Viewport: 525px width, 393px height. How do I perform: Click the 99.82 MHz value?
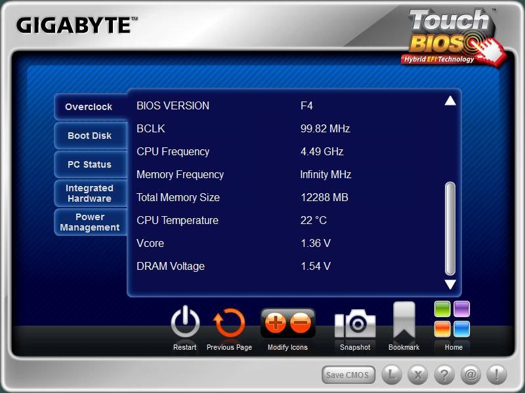tap(325, 128)
